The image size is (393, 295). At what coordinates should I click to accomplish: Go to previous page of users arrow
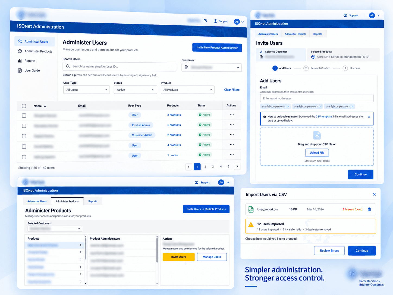pos(189,167)
